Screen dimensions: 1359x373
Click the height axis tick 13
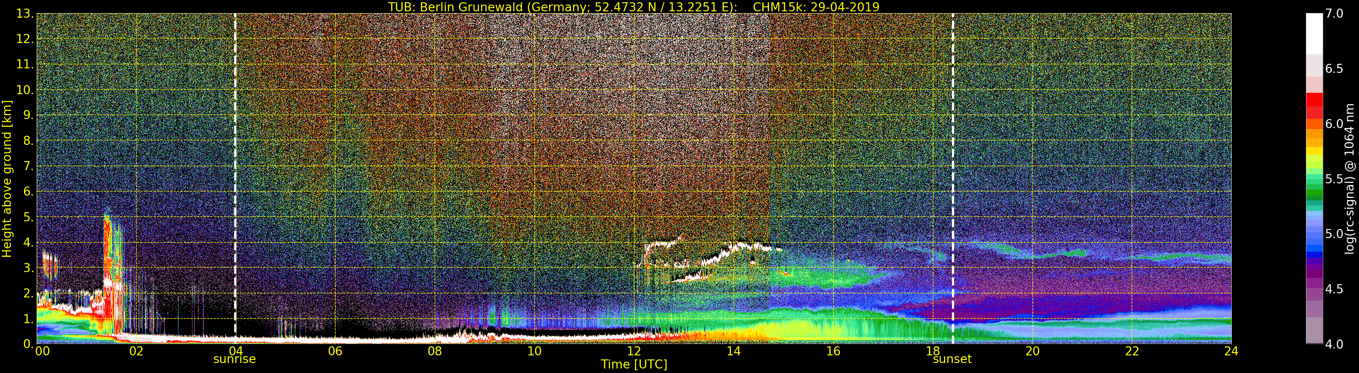point(25,14)
